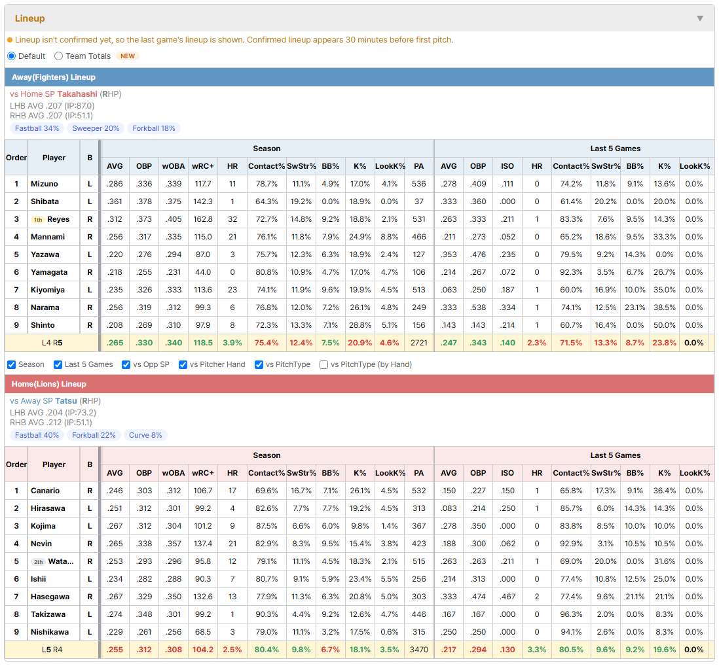Click the Sweeper 20% pitch tag

96,128
